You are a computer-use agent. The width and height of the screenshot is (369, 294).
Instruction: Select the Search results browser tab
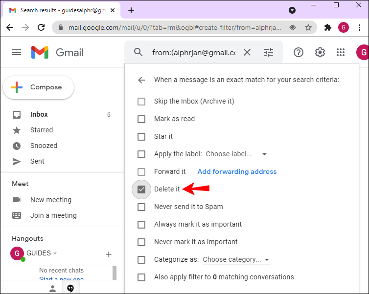[62, 10]
